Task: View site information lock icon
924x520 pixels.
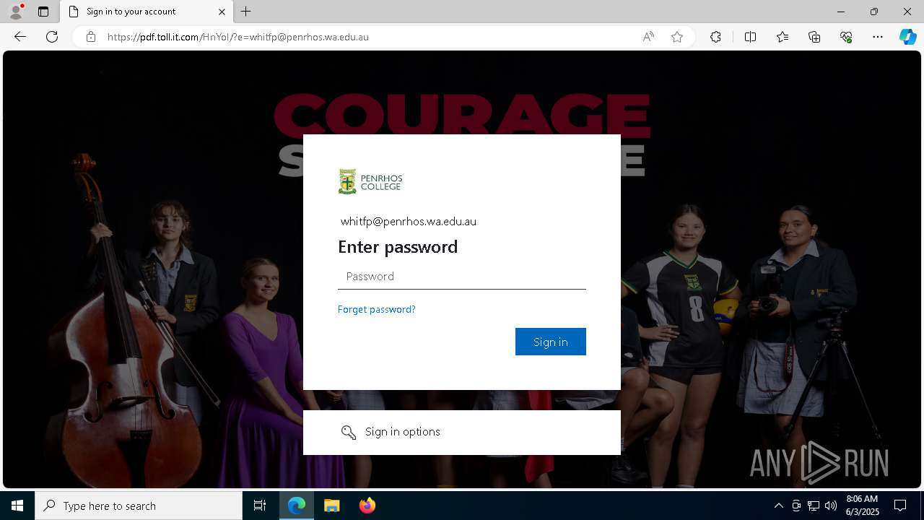Action: click(91, 37)
